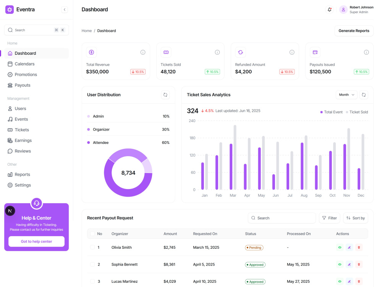Click the Help & Center headset icon
This screenshot has height=287, width=382.
(x=37, y=203)
